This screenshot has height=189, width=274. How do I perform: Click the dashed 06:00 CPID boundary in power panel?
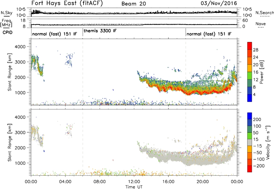[83, 72]
